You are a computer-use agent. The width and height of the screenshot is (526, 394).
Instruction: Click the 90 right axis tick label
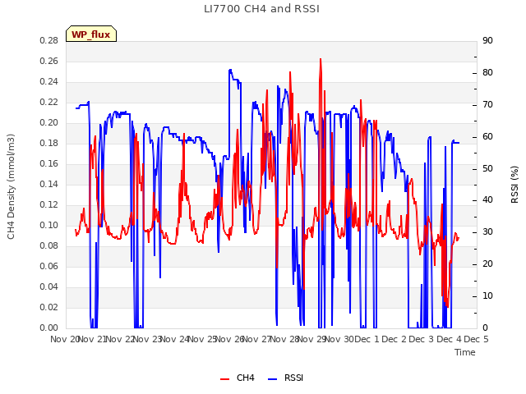[487, 40]
